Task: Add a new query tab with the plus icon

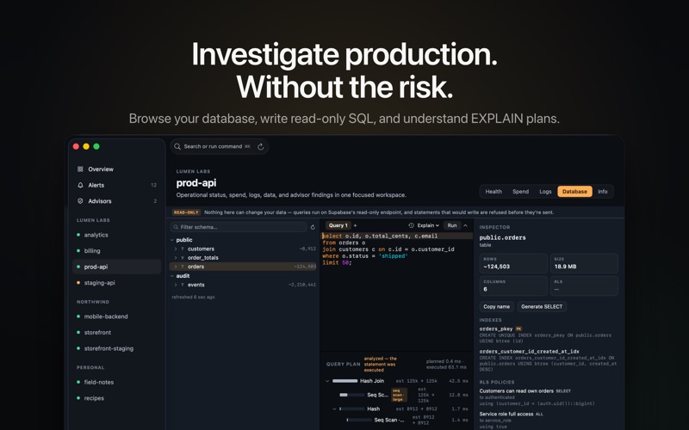Action: click(x=355, y=225)
